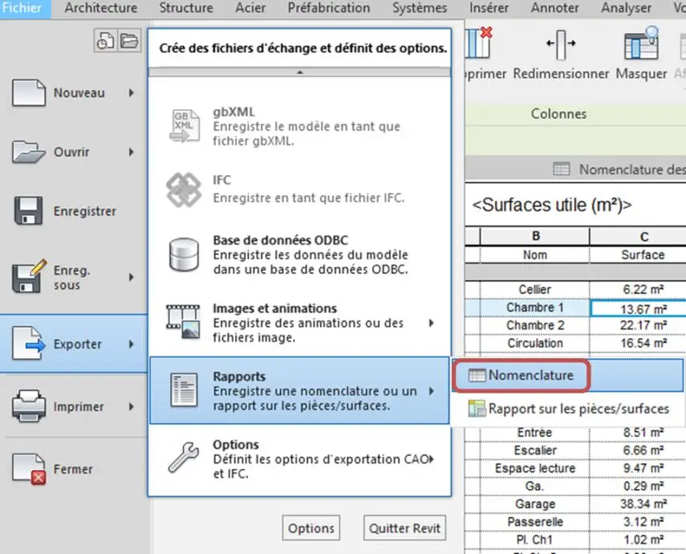686x554 pixels.
Task: Open the Annoter ribbon tab
Action: [x=554, y=8]
